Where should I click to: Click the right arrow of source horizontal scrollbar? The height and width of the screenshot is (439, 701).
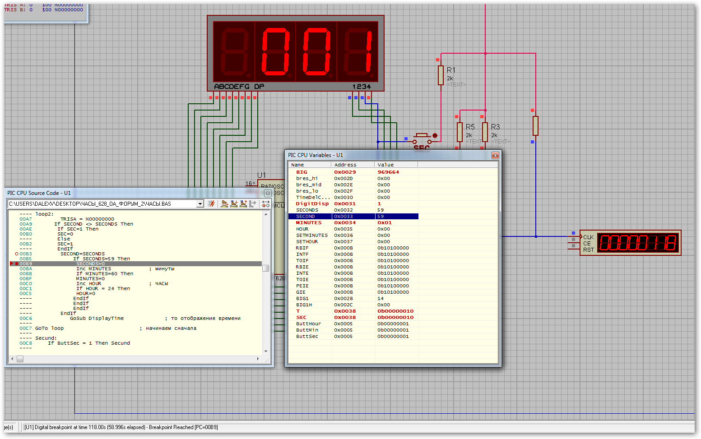tap(258, 359)
